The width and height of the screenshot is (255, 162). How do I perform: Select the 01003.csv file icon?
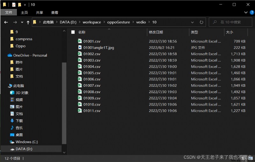tap(80, 60)
